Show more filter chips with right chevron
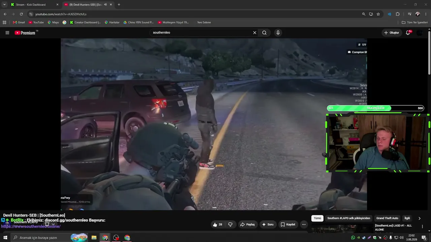 coord(419,218)
